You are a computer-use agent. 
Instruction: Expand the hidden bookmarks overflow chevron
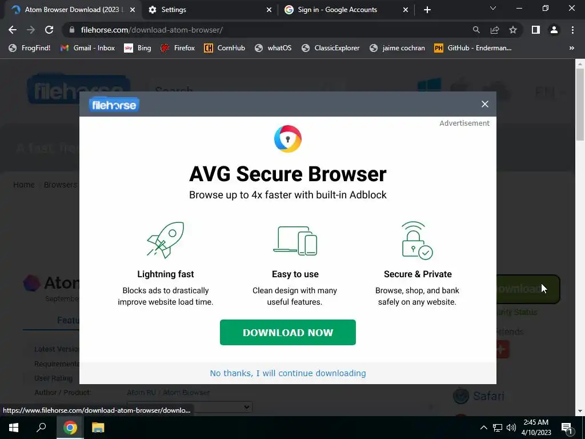click(571, 48)
